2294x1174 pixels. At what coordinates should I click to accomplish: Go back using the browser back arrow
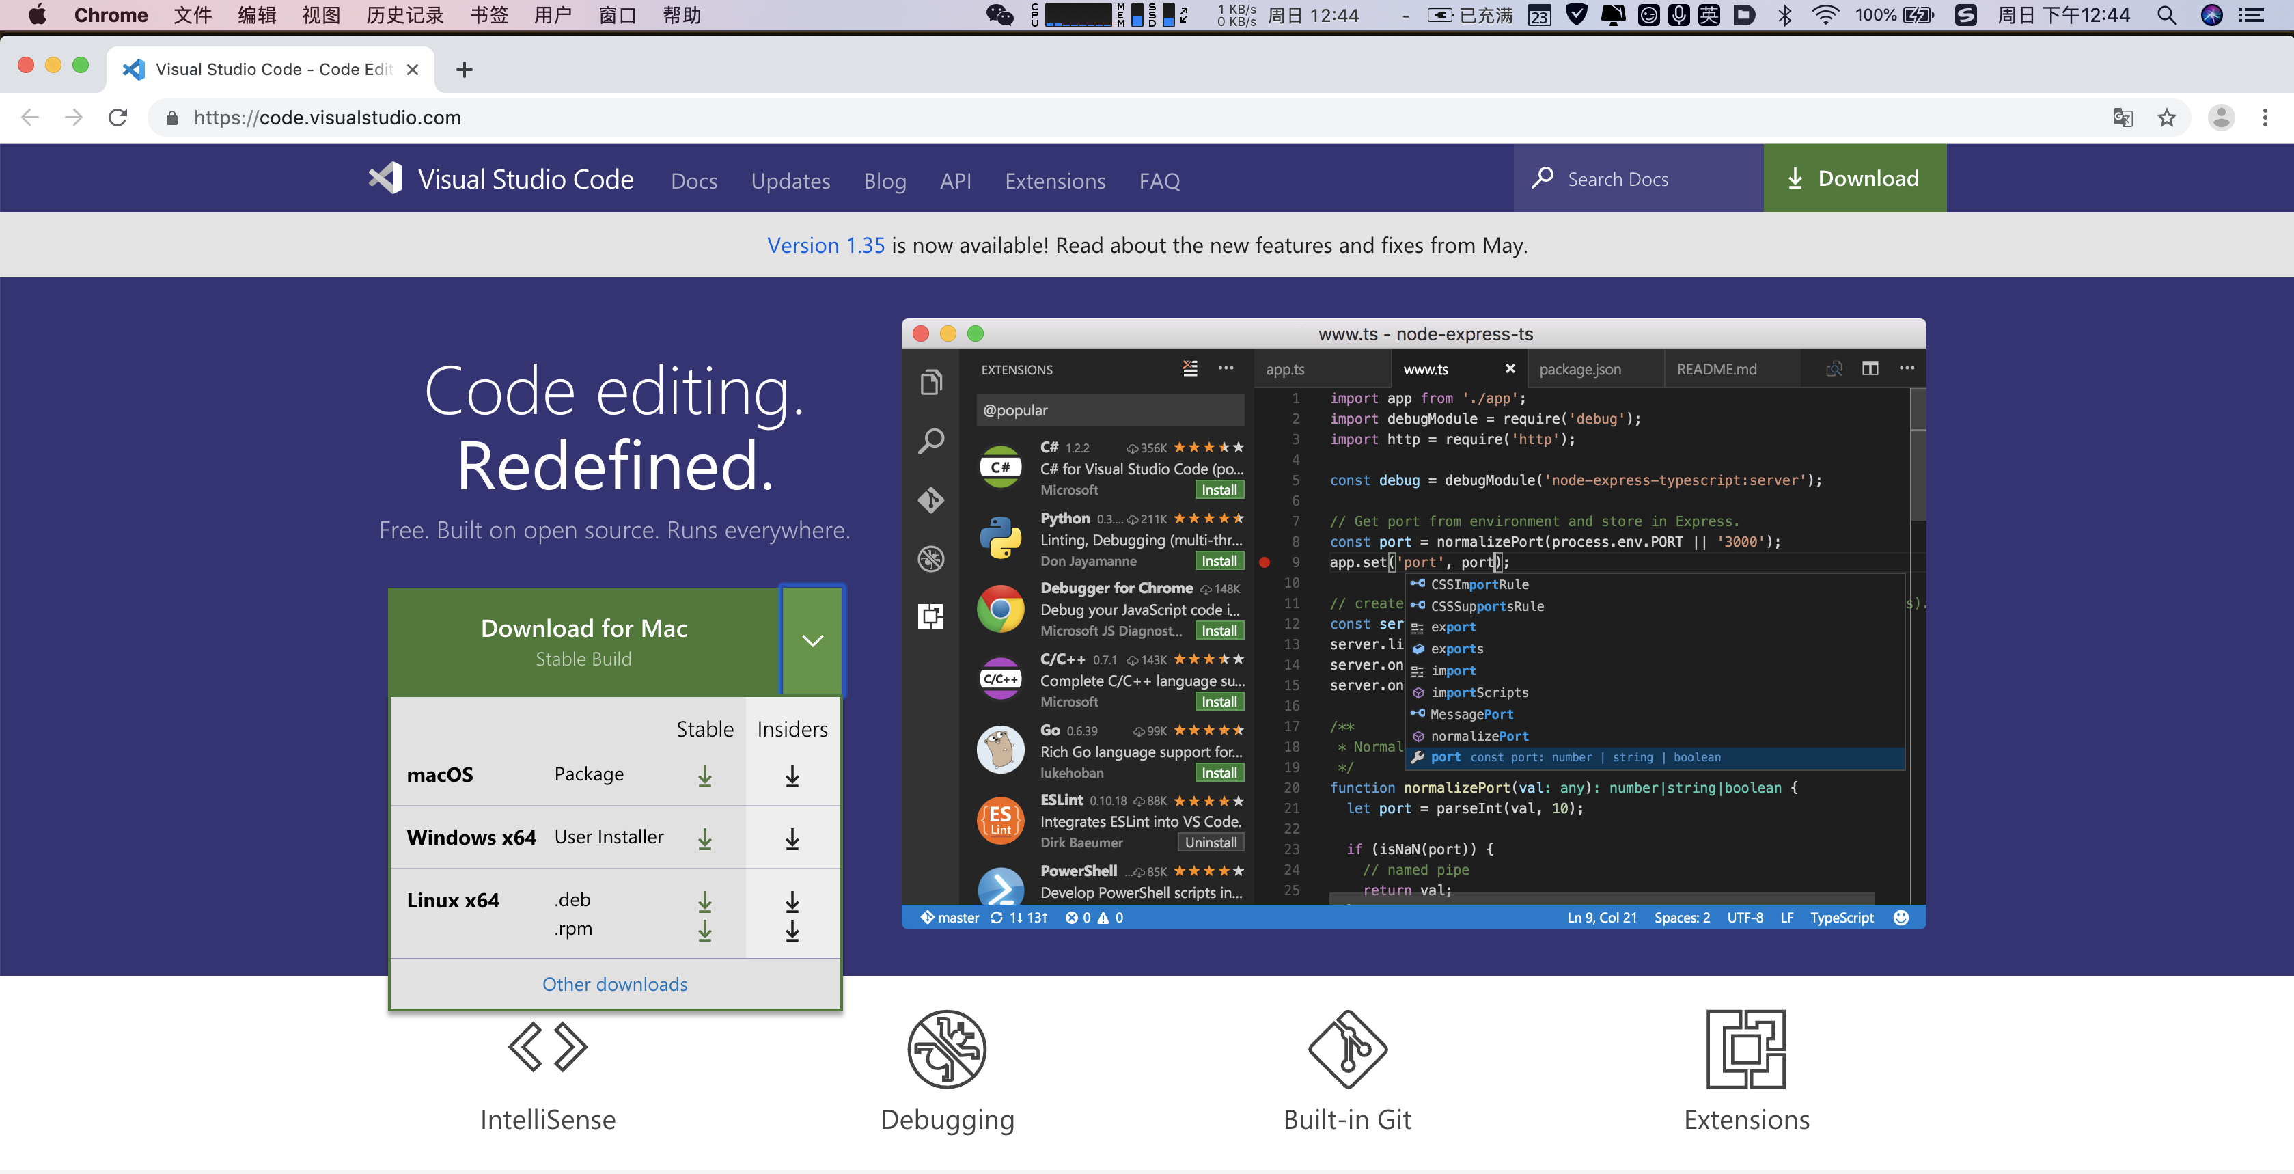point(29,118)
